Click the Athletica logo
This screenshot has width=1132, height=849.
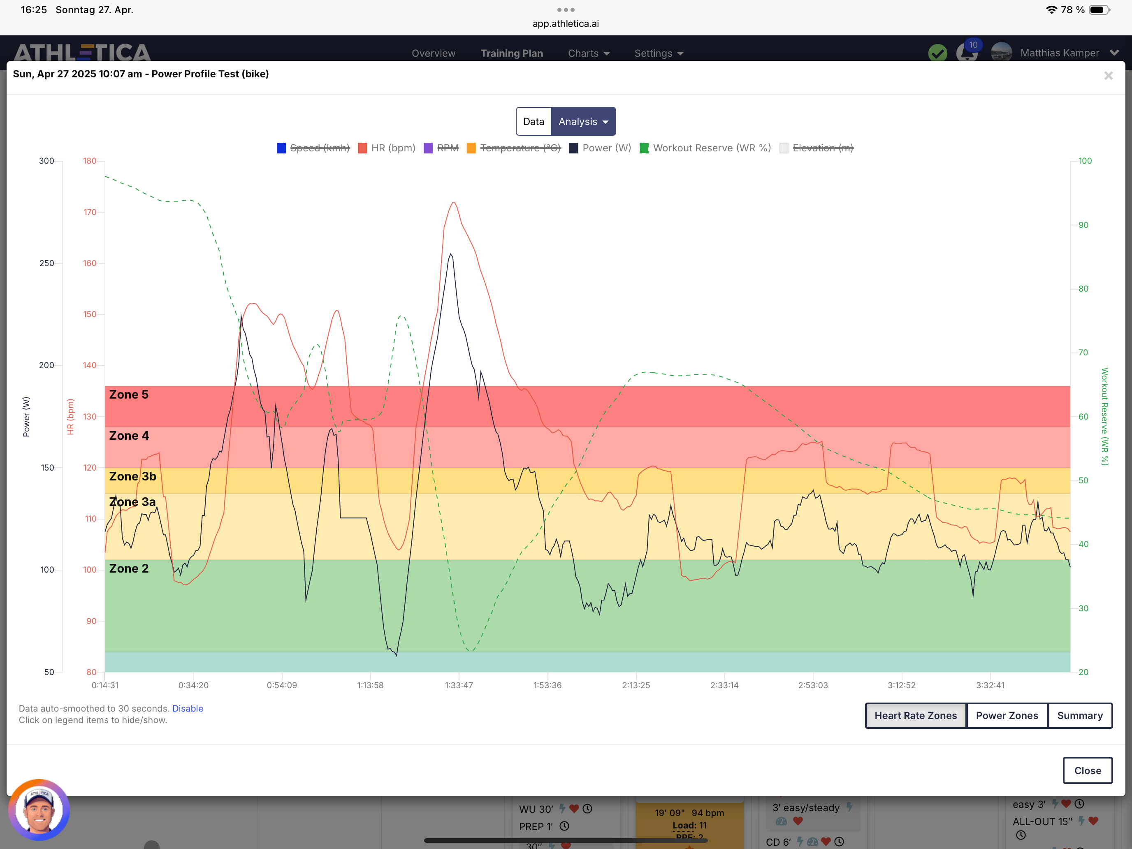(x=82, y=52)
